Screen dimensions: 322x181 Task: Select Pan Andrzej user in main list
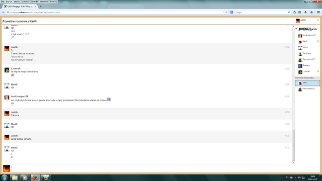(307, 60)
